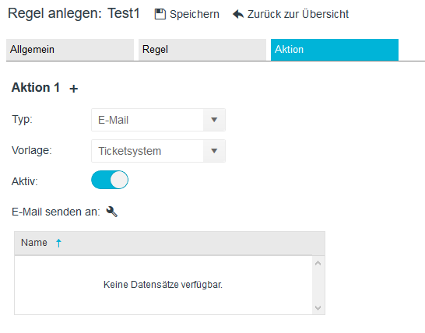Switch to the Regel tab
This screenshot has height=333, width=425.
[202, 50]
